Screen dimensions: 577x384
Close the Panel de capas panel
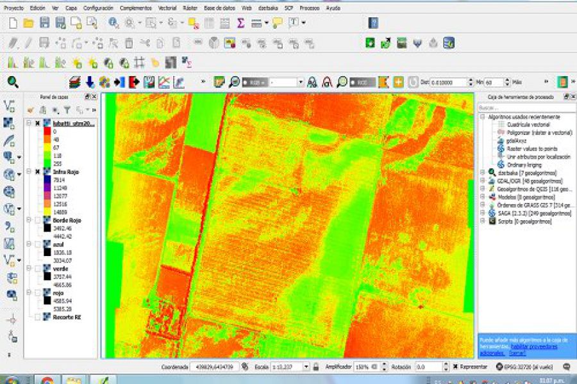[x=94, y=97]
